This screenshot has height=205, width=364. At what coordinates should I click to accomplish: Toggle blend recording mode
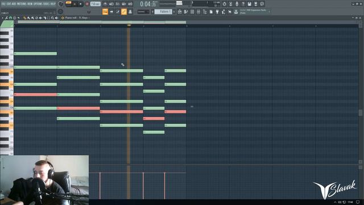click(124, 4)
